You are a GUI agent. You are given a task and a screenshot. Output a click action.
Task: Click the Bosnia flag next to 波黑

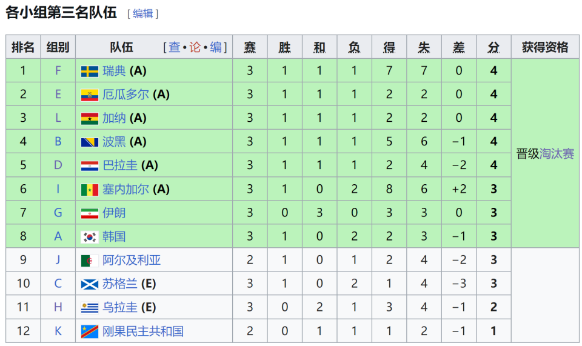pyautogui.click(x=90, y=142)
